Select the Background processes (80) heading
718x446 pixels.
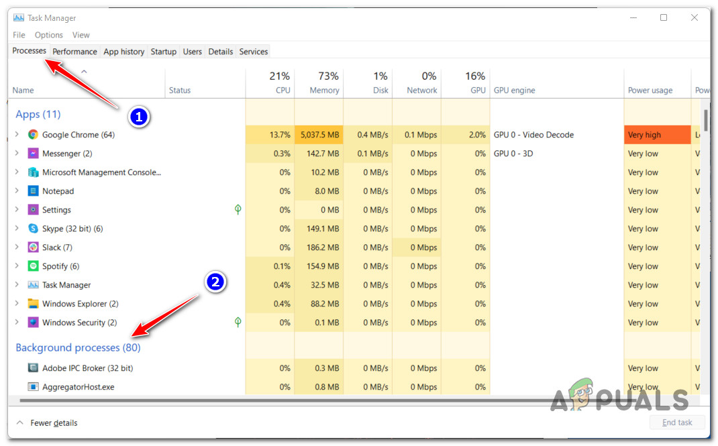(78, 347)
